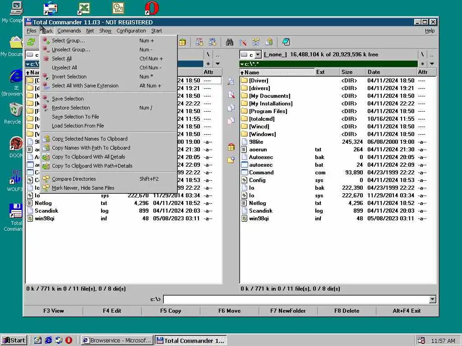Click Internet Explorer quick launch icon

click(48, 340)
